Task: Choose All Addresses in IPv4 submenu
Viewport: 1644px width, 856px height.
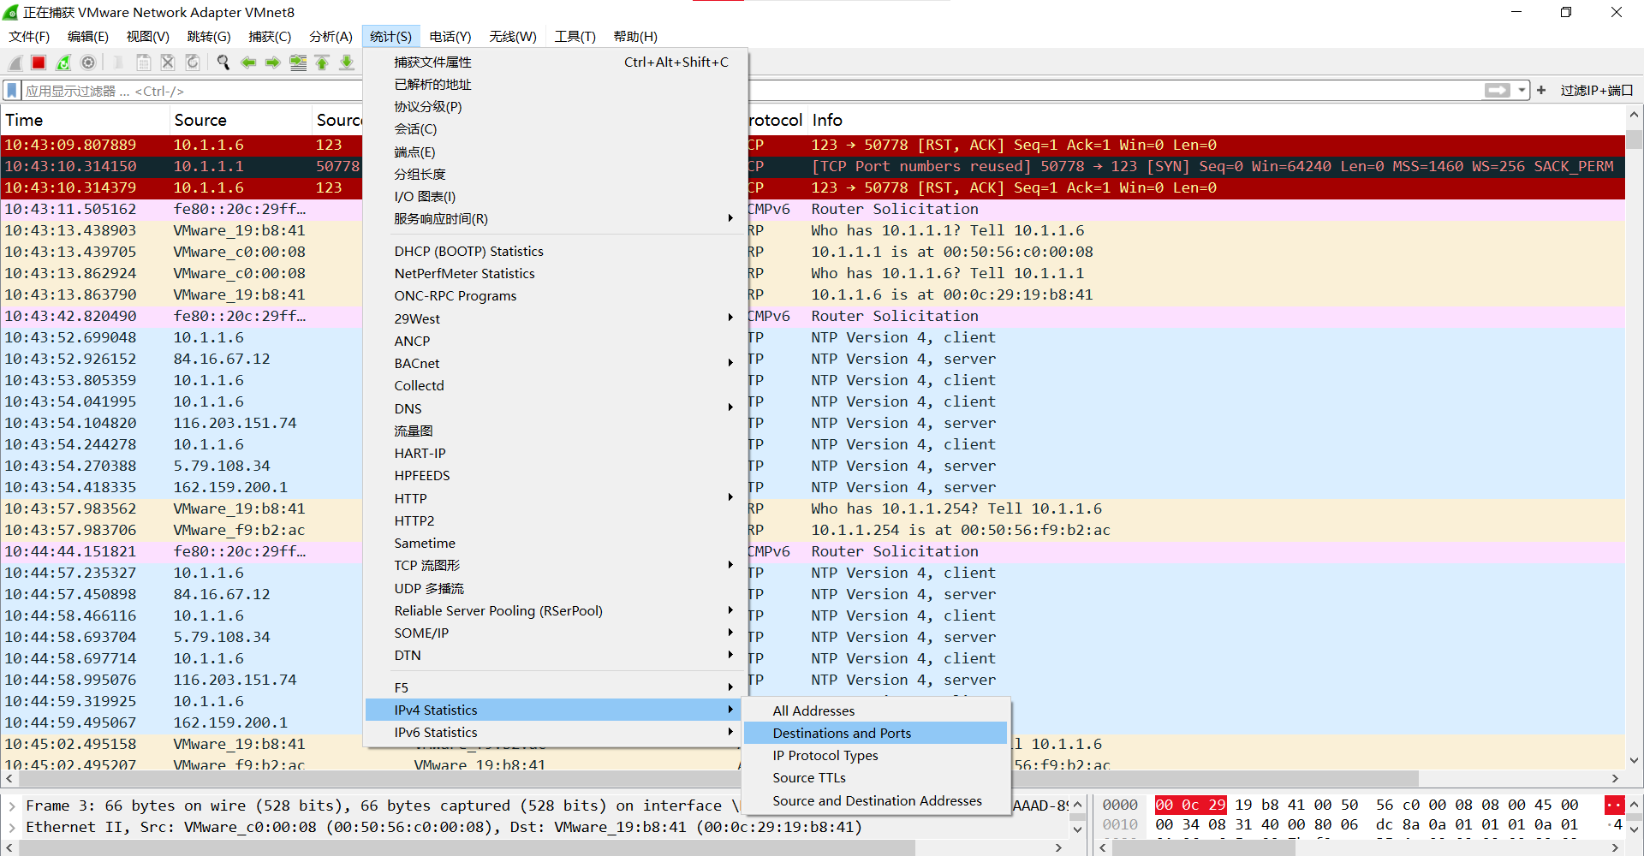Action: click(876, 710)
